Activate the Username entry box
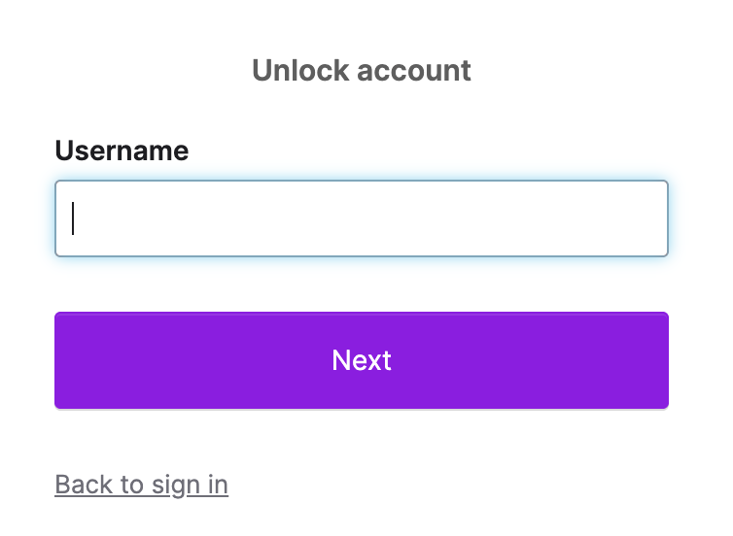Image resolution: width=733 pixels, height=536 pixels. pyautogui.click(x=361, y=218)
